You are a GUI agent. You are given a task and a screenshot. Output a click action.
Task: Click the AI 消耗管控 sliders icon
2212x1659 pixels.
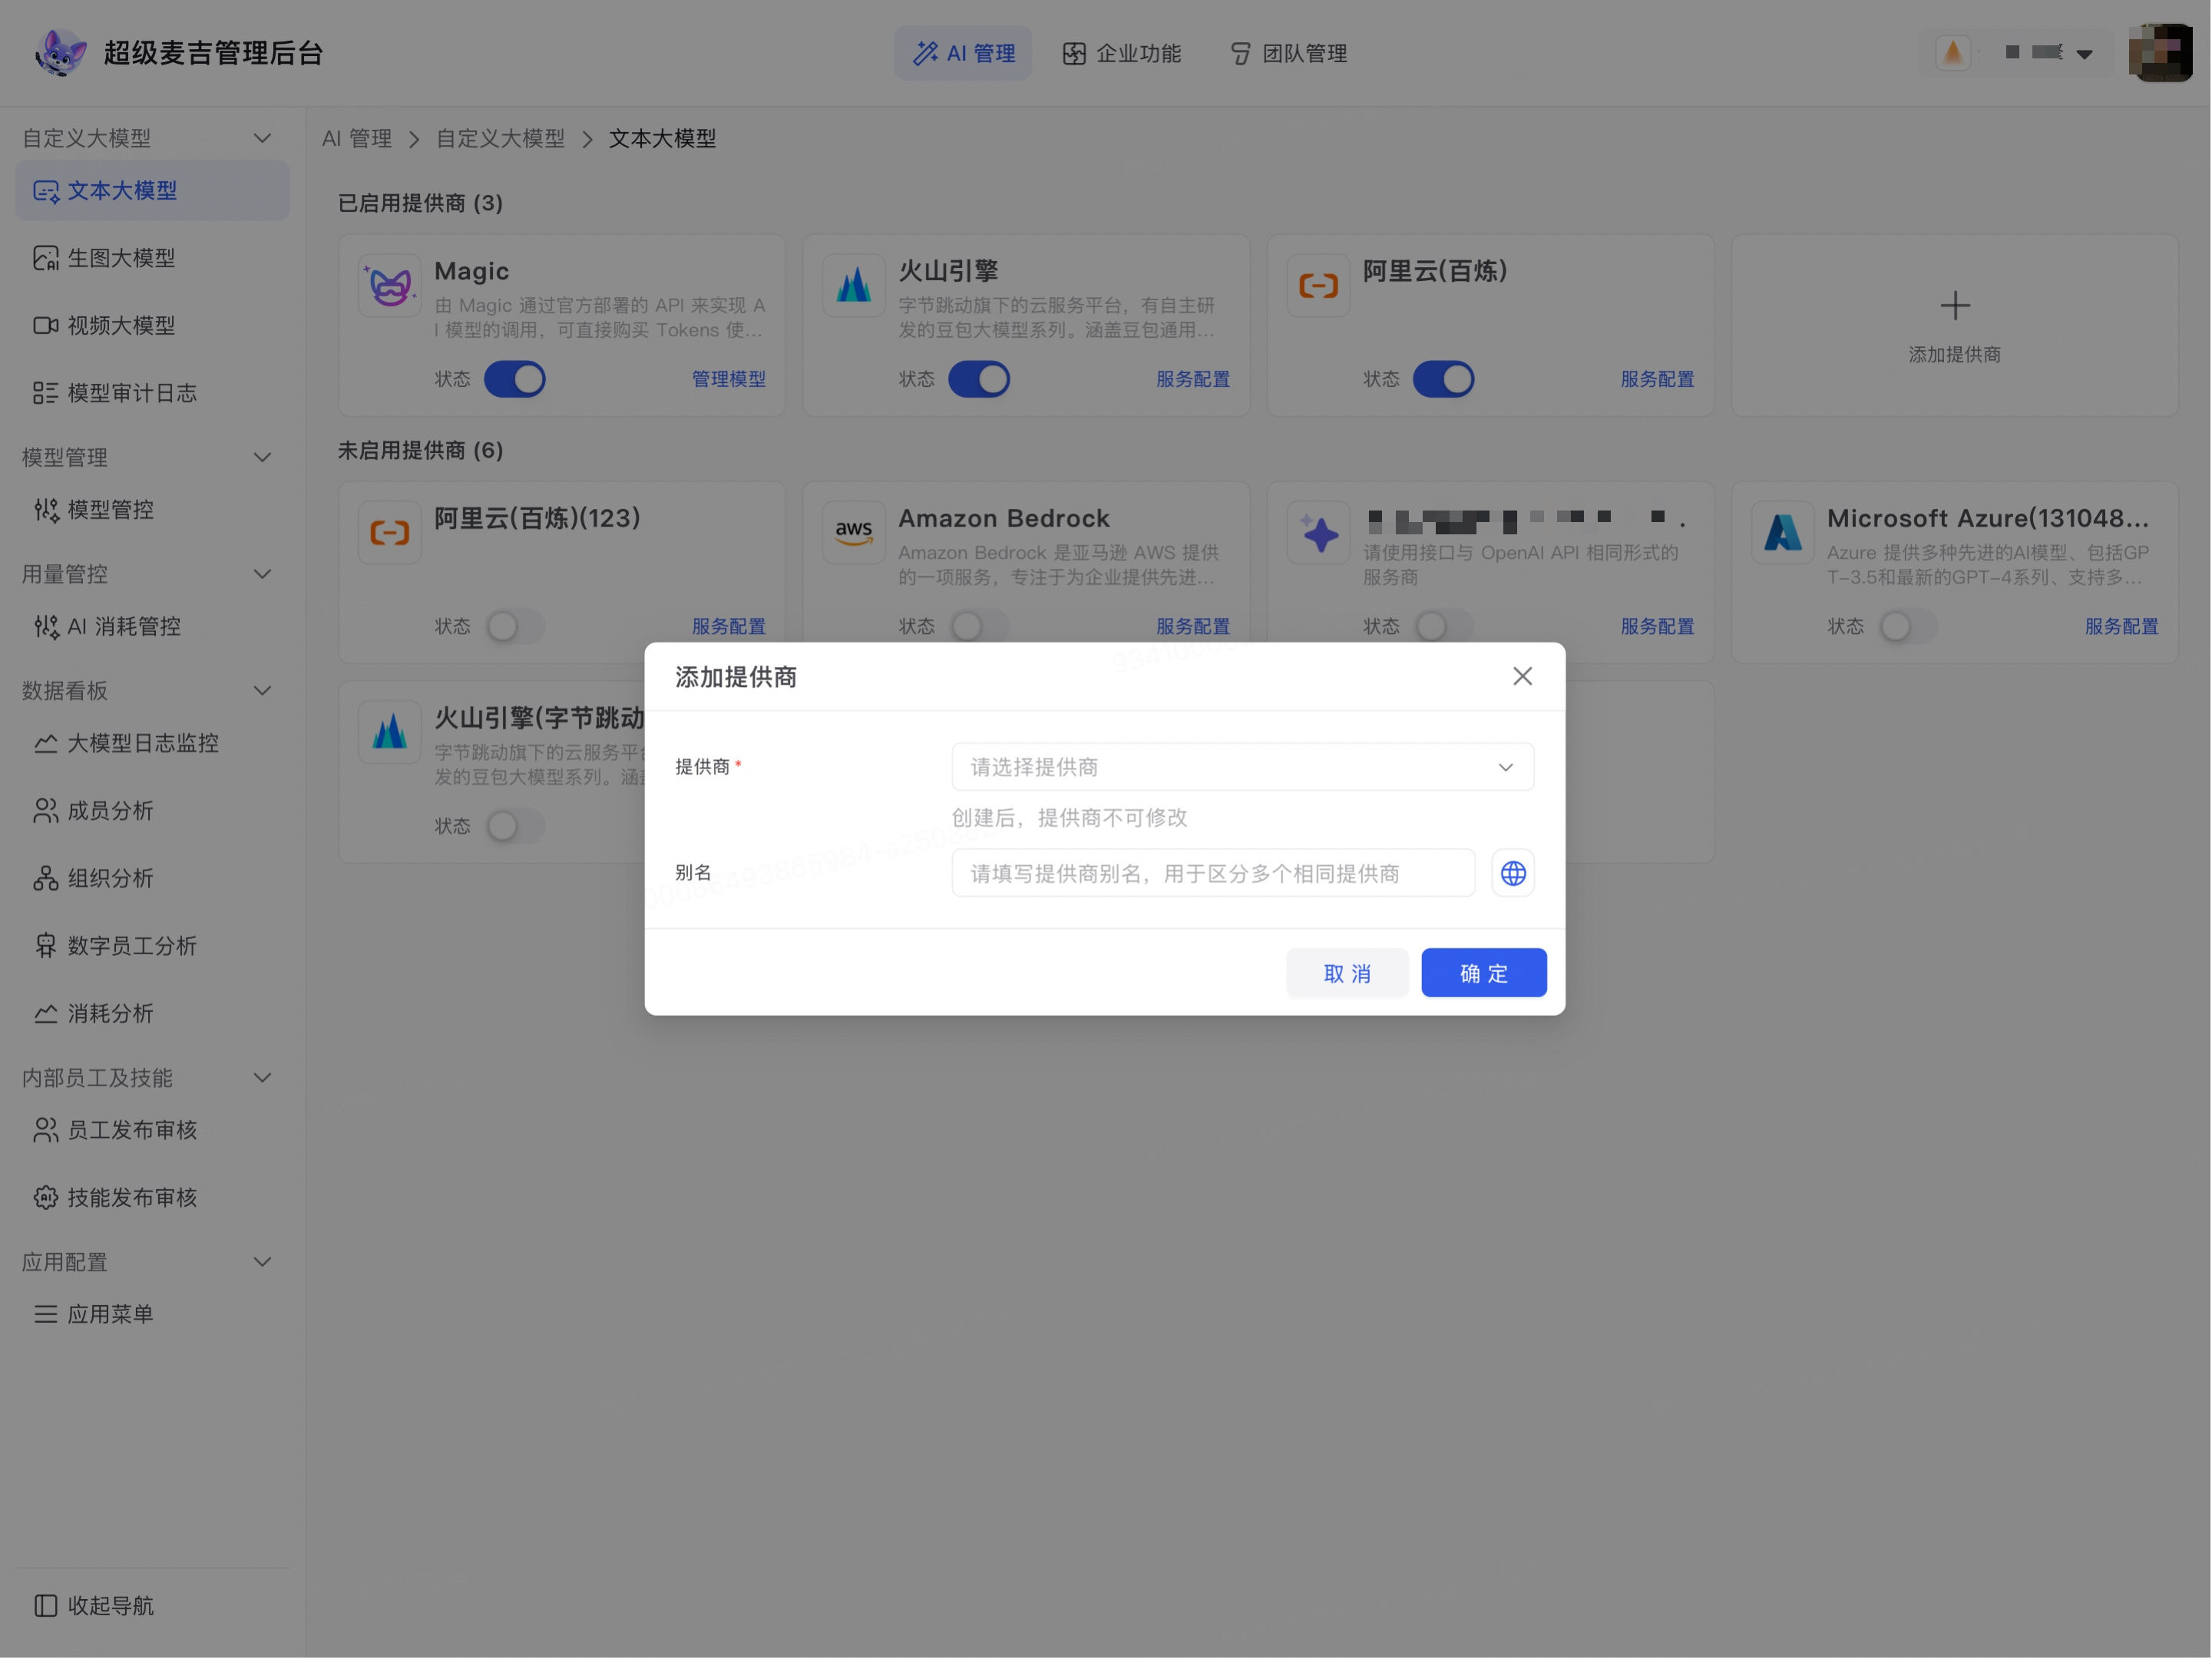[46, 627]
